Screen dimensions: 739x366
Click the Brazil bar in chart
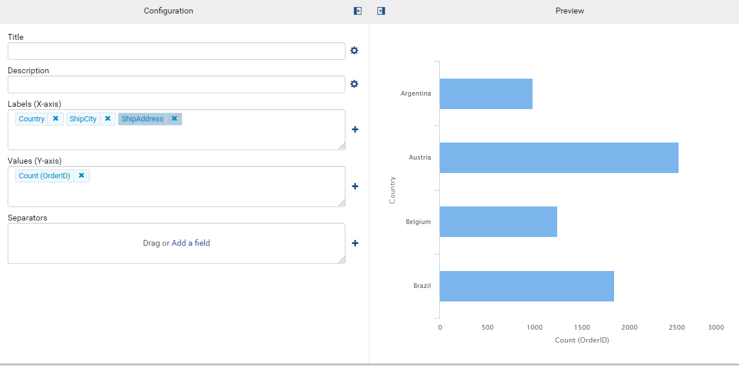[x=527, y=286]
